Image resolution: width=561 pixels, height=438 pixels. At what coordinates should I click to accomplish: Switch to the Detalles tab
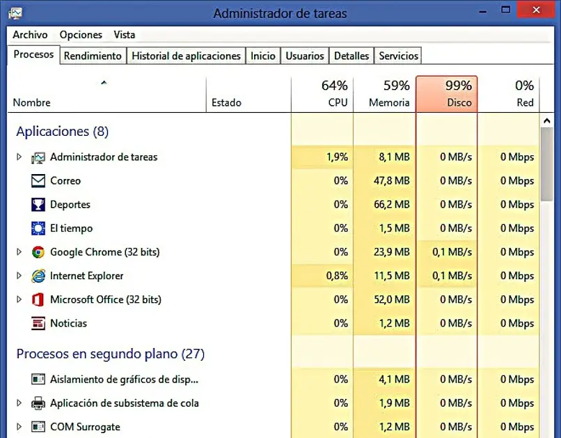pyautogui.click(x=351, y=56)
